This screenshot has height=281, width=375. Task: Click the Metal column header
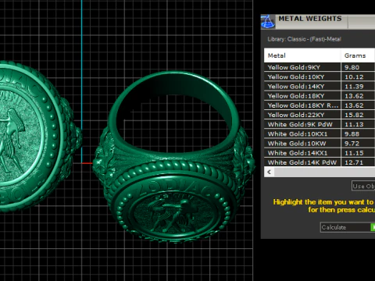tap(302, 55)
